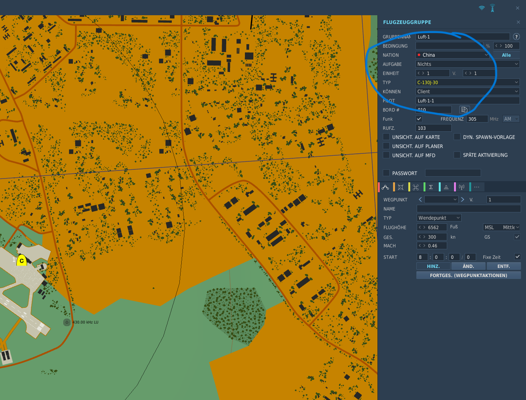Click the copy icon next to BORD #
Screen dimensions: 526x400
464,110
